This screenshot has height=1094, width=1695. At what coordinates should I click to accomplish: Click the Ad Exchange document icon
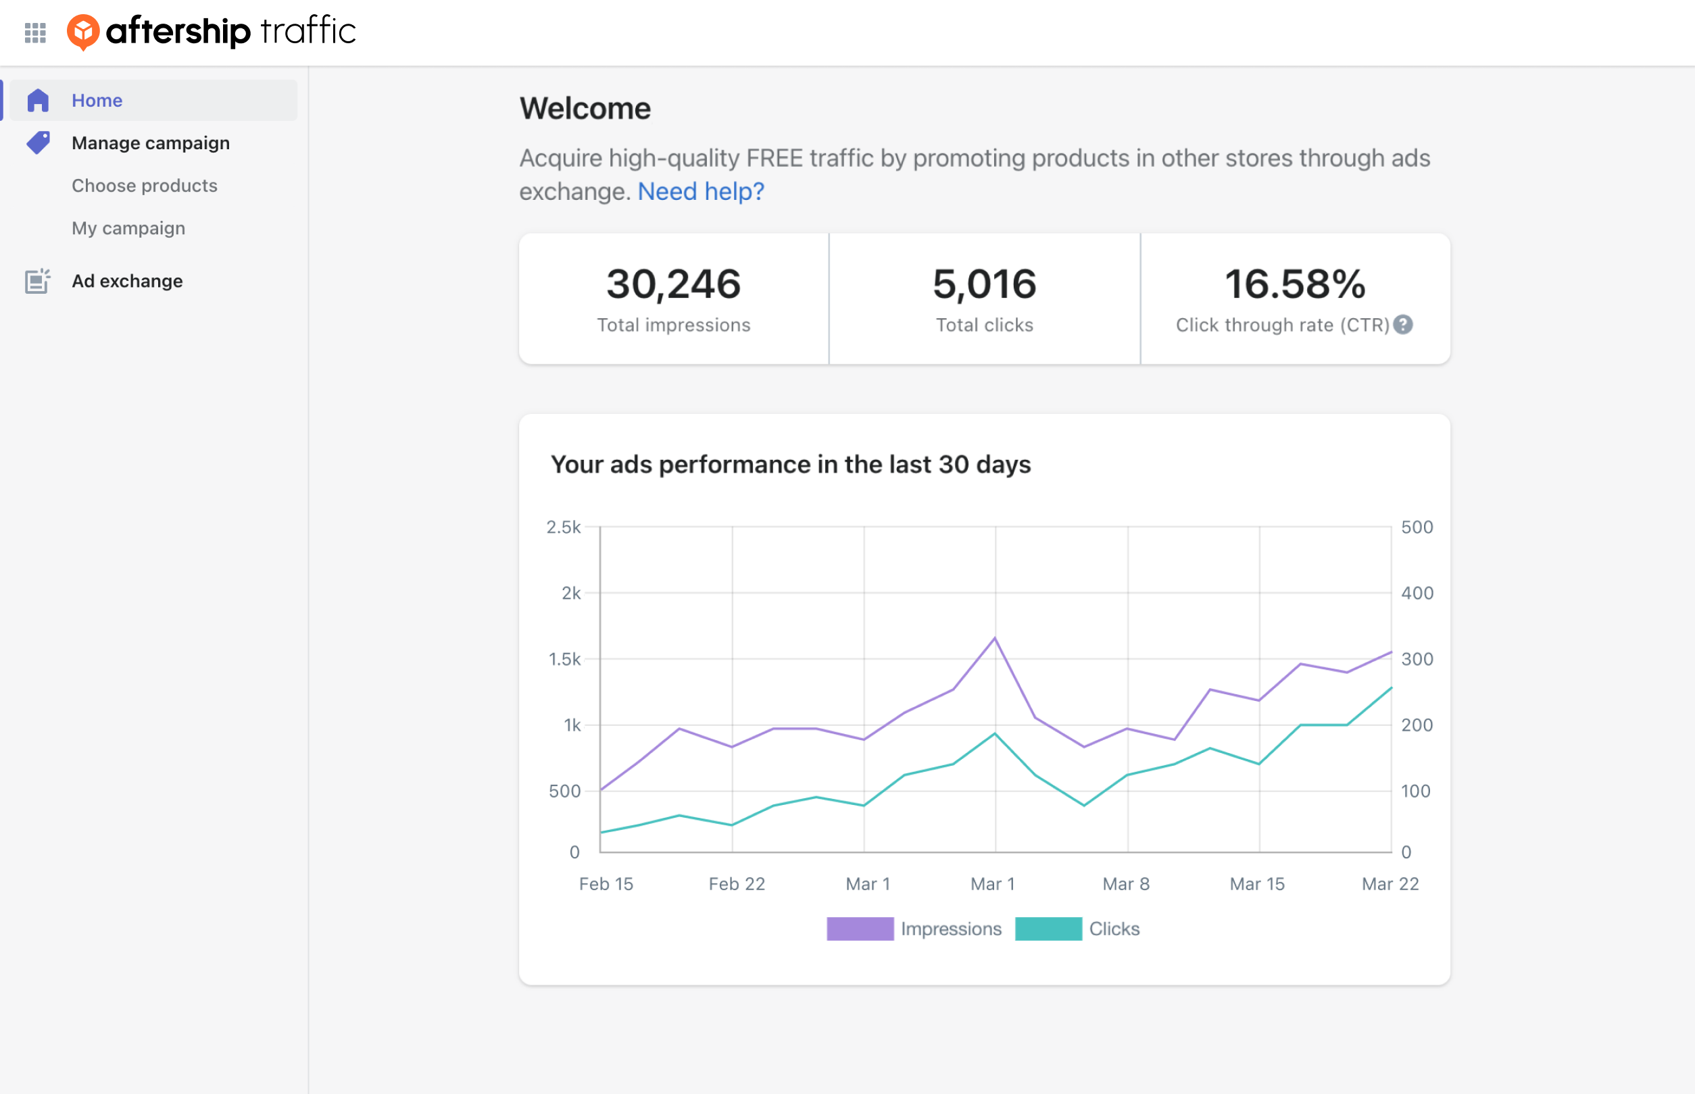pos(36,280)
